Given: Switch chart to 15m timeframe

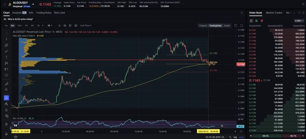Looking at the screenshot, I should pos(19,25).
